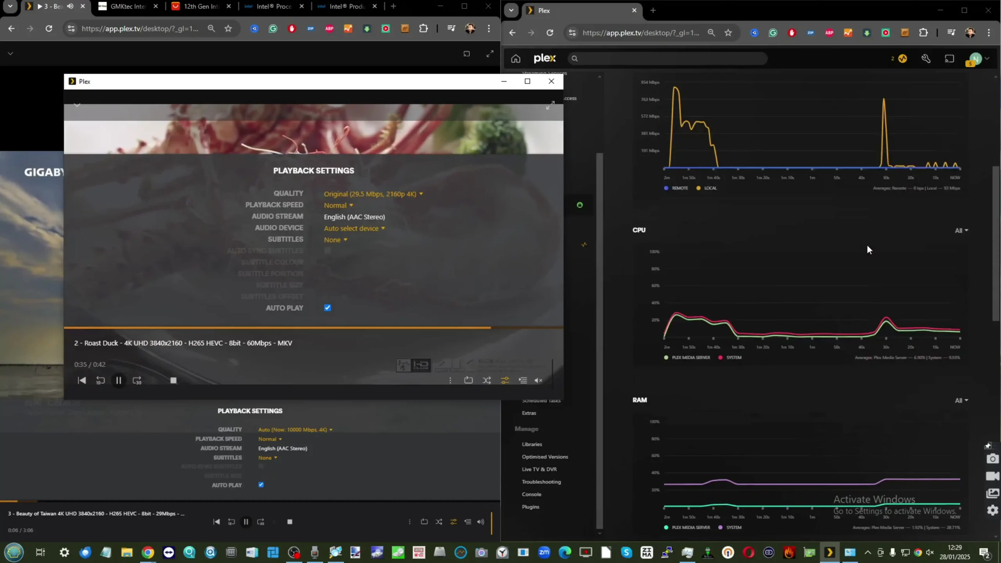
Task: Bookmark page star in right browser
Action: (728, 32)
